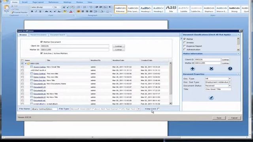The width and height of the screenshot is (253, 142).
Task: Open the Page Layout ribbon tab
Action: 38,2
